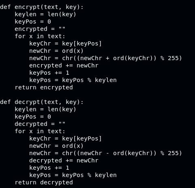Click the 'decrypted = ""' assignment line

pyautogui.click(x=40, y=124)
